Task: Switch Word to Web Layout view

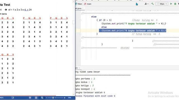Action: [42, 98]
